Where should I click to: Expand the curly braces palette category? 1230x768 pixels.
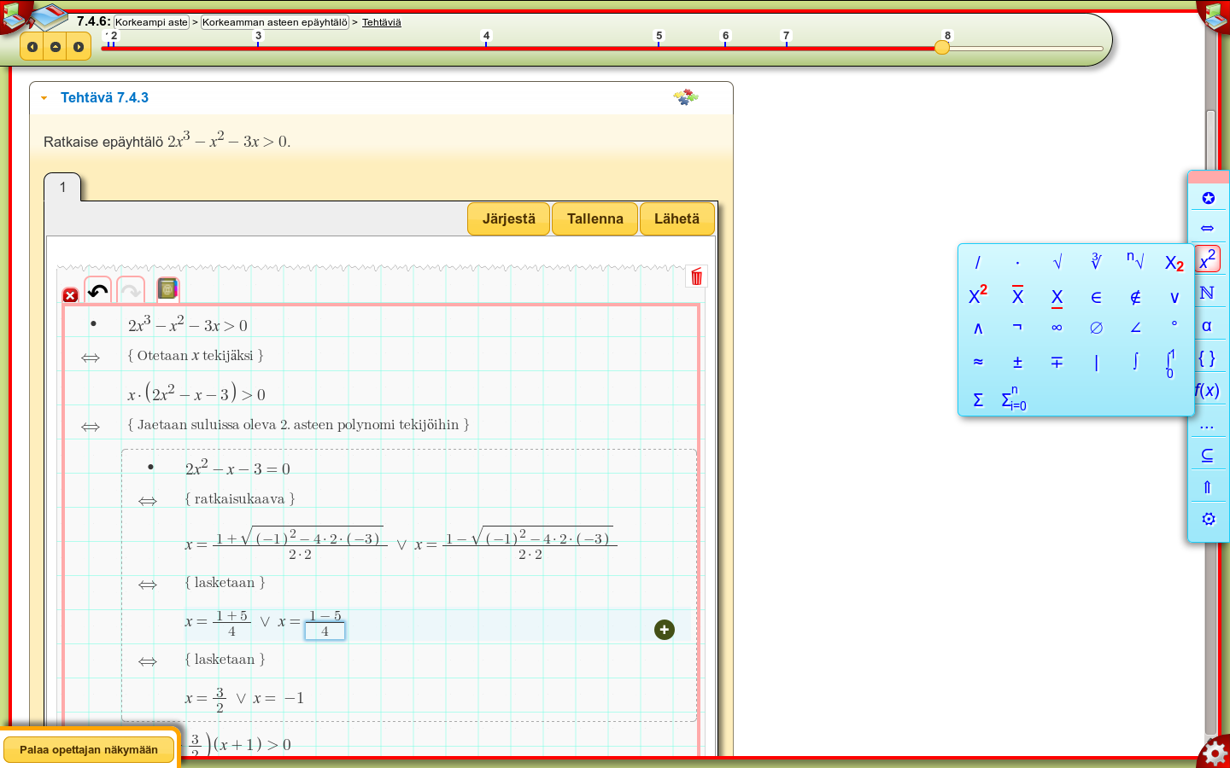click(x=1207, y=358)
